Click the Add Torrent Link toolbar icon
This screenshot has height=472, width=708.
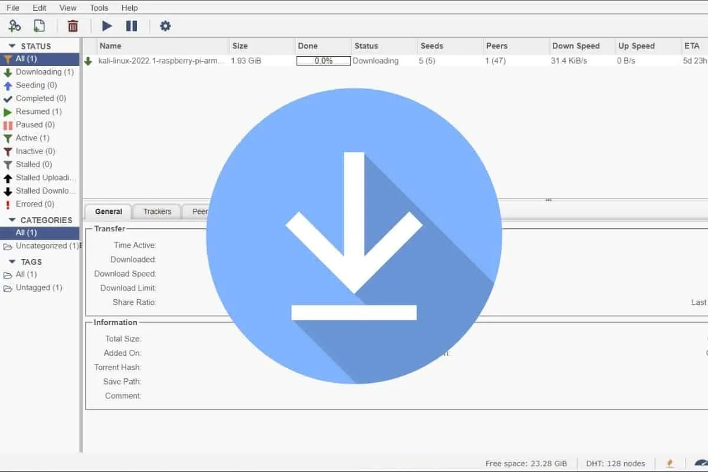pyautogui.click(x=15, y=25)
